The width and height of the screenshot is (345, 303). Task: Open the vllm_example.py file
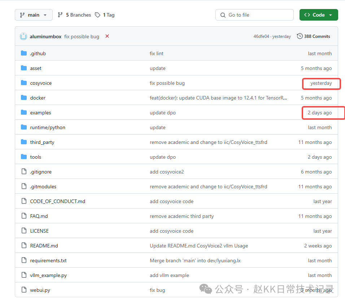48,275
